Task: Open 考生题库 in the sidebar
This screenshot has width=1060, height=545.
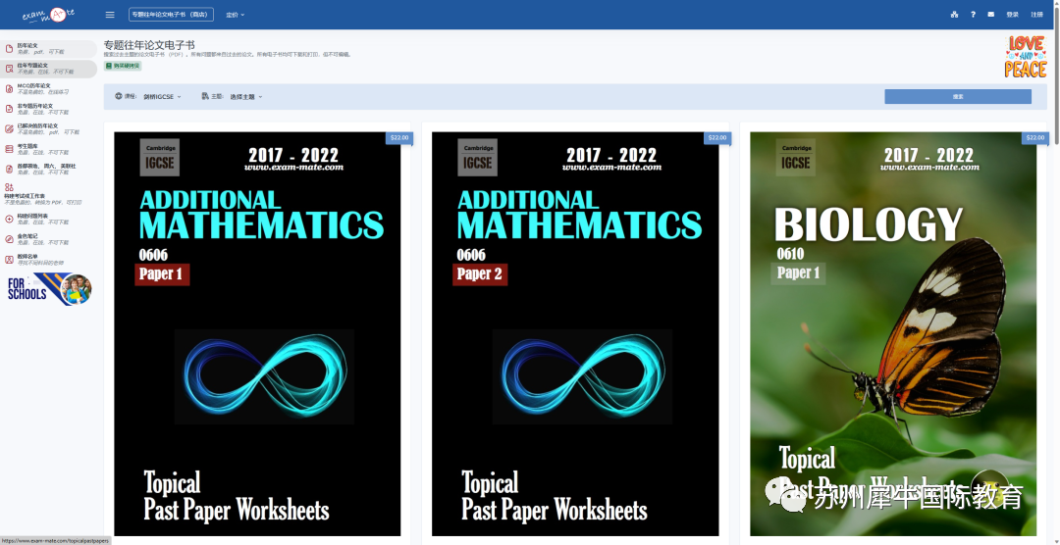Action: (49, 149)
